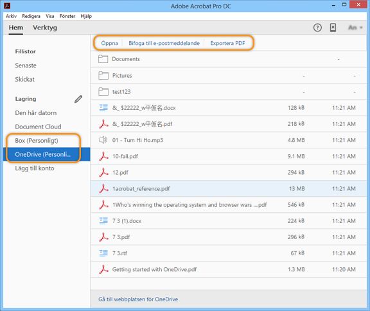Select file name 1acrobat_reference.pdf
Screen dimensions: 370x311
pyautogui.click(x=141, y=189)
